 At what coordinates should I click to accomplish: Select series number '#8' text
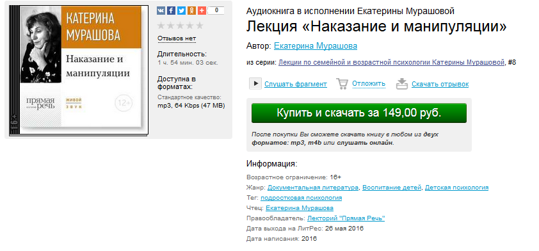coord(512,63)
